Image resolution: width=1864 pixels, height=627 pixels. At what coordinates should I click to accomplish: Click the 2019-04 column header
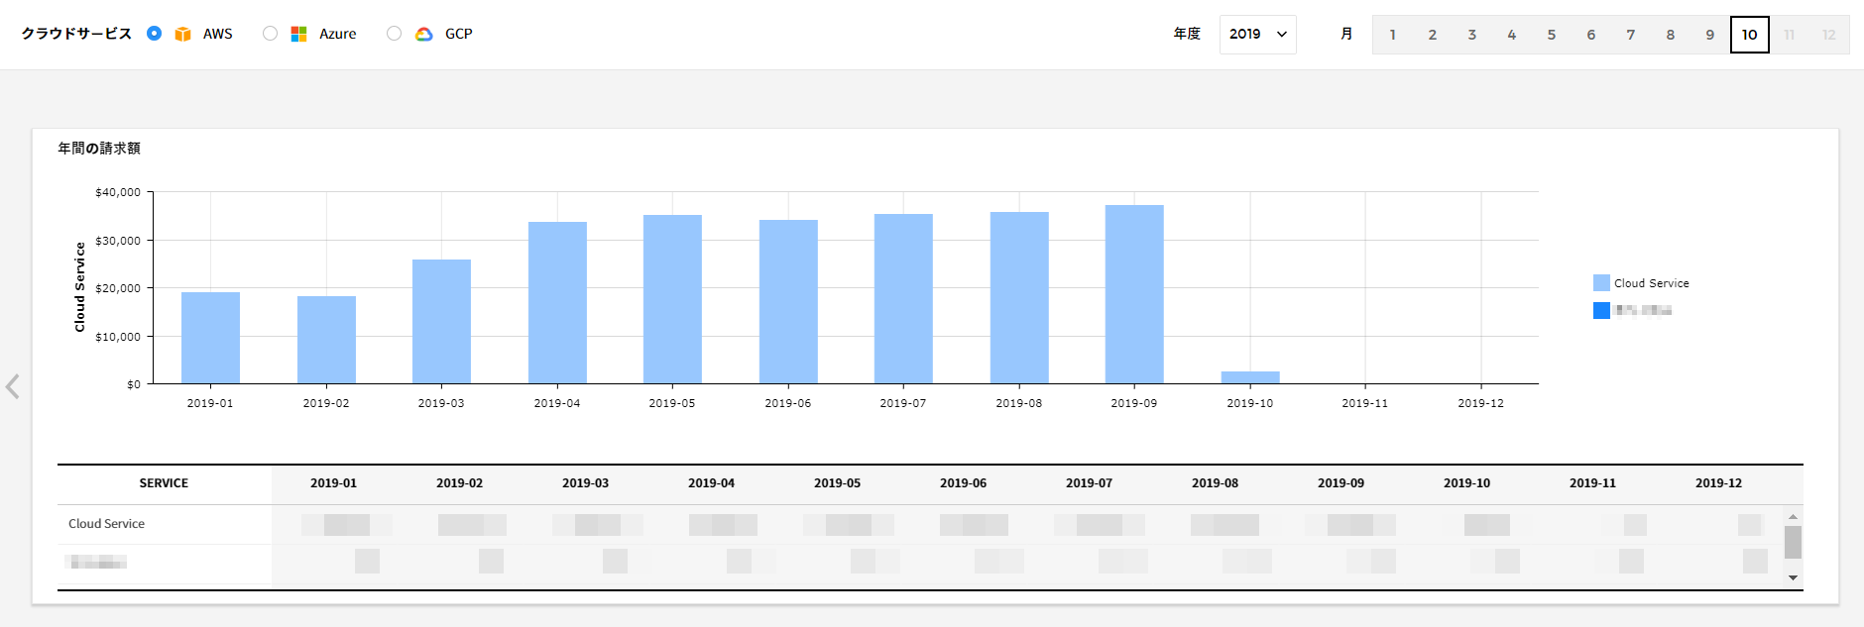point(711,483)
